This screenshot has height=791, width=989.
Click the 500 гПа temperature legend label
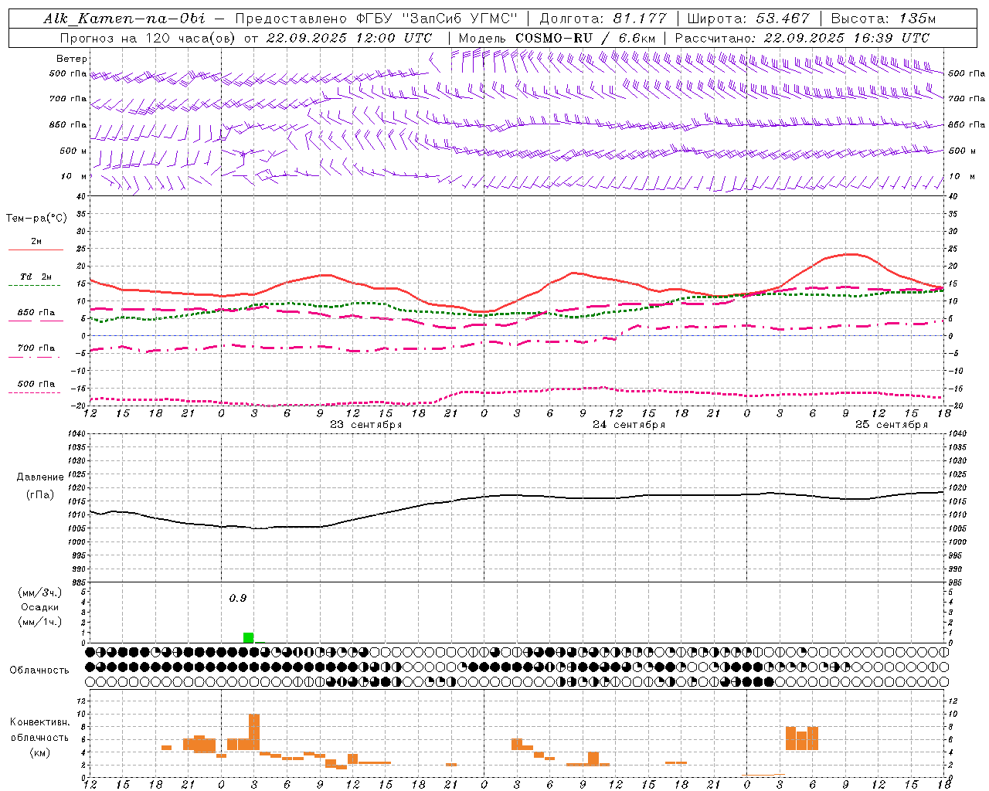(36, 384)
